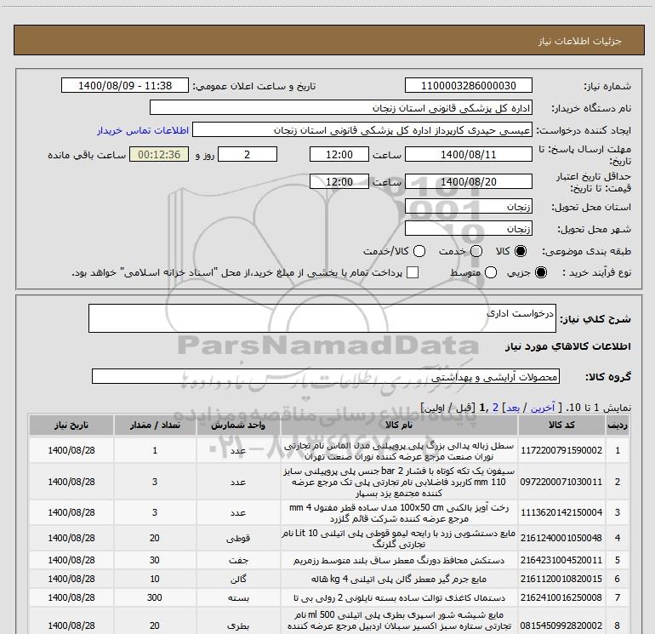Click the سیفون یک تکه کوتاه item name
The height and width of the screenshot is (634, 655).
399,482
